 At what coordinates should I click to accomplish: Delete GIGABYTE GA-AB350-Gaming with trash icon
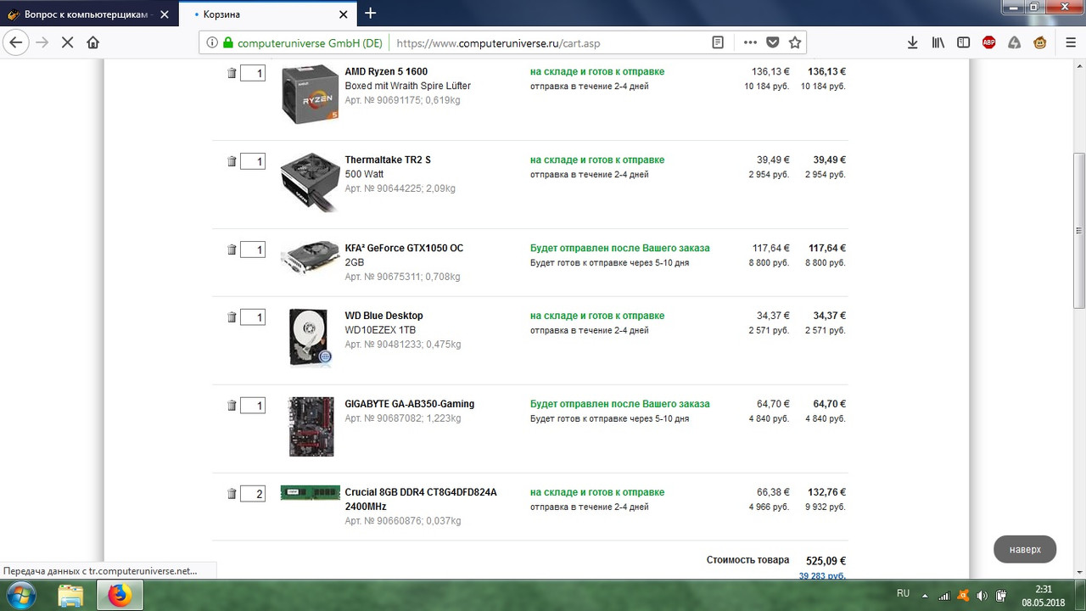click(x=232, y=406)
